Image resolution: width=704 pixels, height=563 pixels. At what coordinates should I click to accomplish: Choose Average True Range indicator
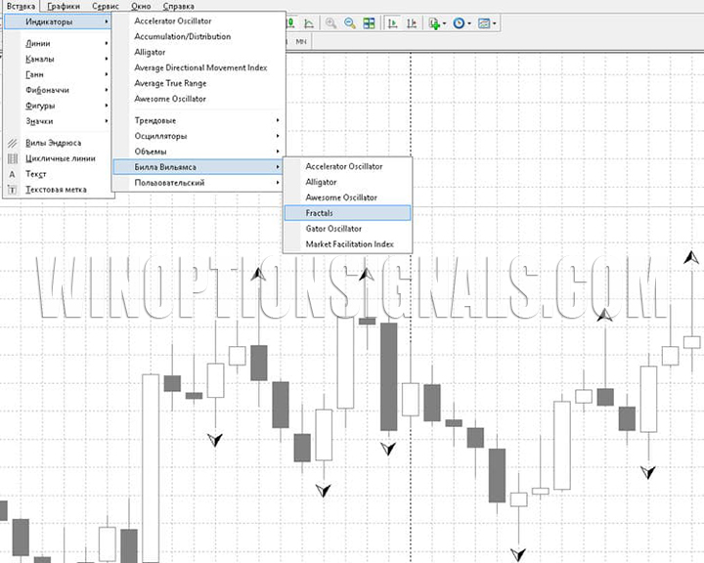(198, 83)
